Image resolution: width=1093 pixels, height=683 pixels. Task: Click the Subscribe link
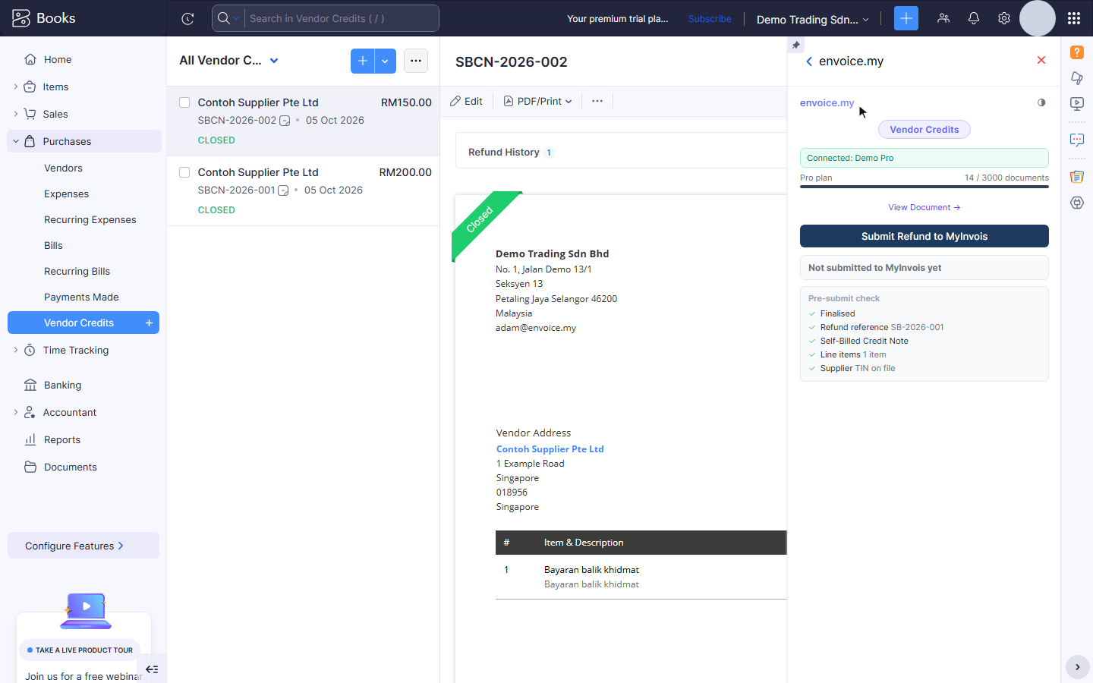pyautogui.click(x=710, y=19)
